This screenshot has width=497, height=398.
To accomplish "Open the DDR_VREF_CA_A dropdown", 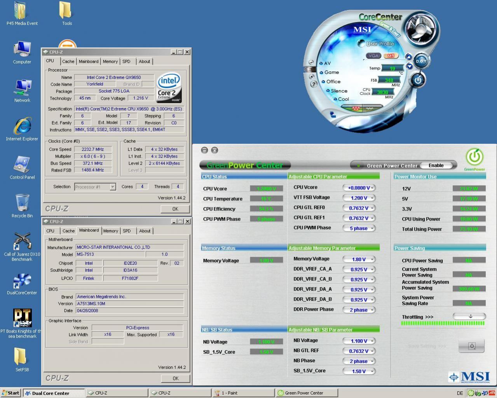I will point(359,270).
